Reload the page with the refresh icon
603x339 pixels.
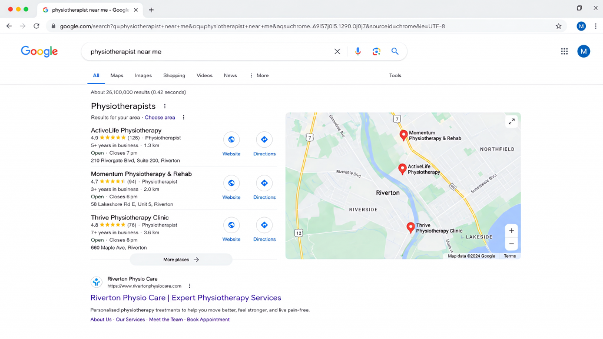[x=37, y=26]
